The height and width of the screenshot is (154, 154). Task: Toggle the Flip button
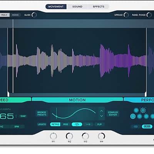click(99, 124)
